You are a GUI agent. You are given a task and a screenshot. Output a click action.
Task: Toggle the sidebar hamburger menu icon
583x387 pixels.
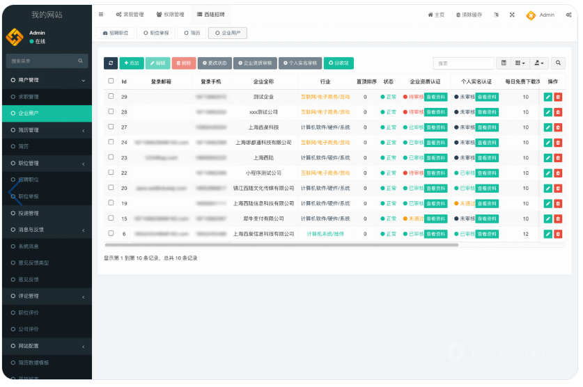coord(101,15)
